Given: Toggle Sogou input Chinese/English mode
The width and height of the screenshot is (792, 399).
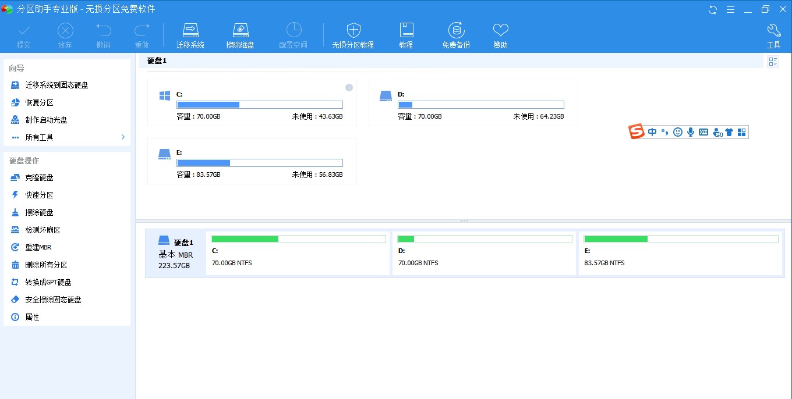Looking at the screenshot, I should [652, 132].
